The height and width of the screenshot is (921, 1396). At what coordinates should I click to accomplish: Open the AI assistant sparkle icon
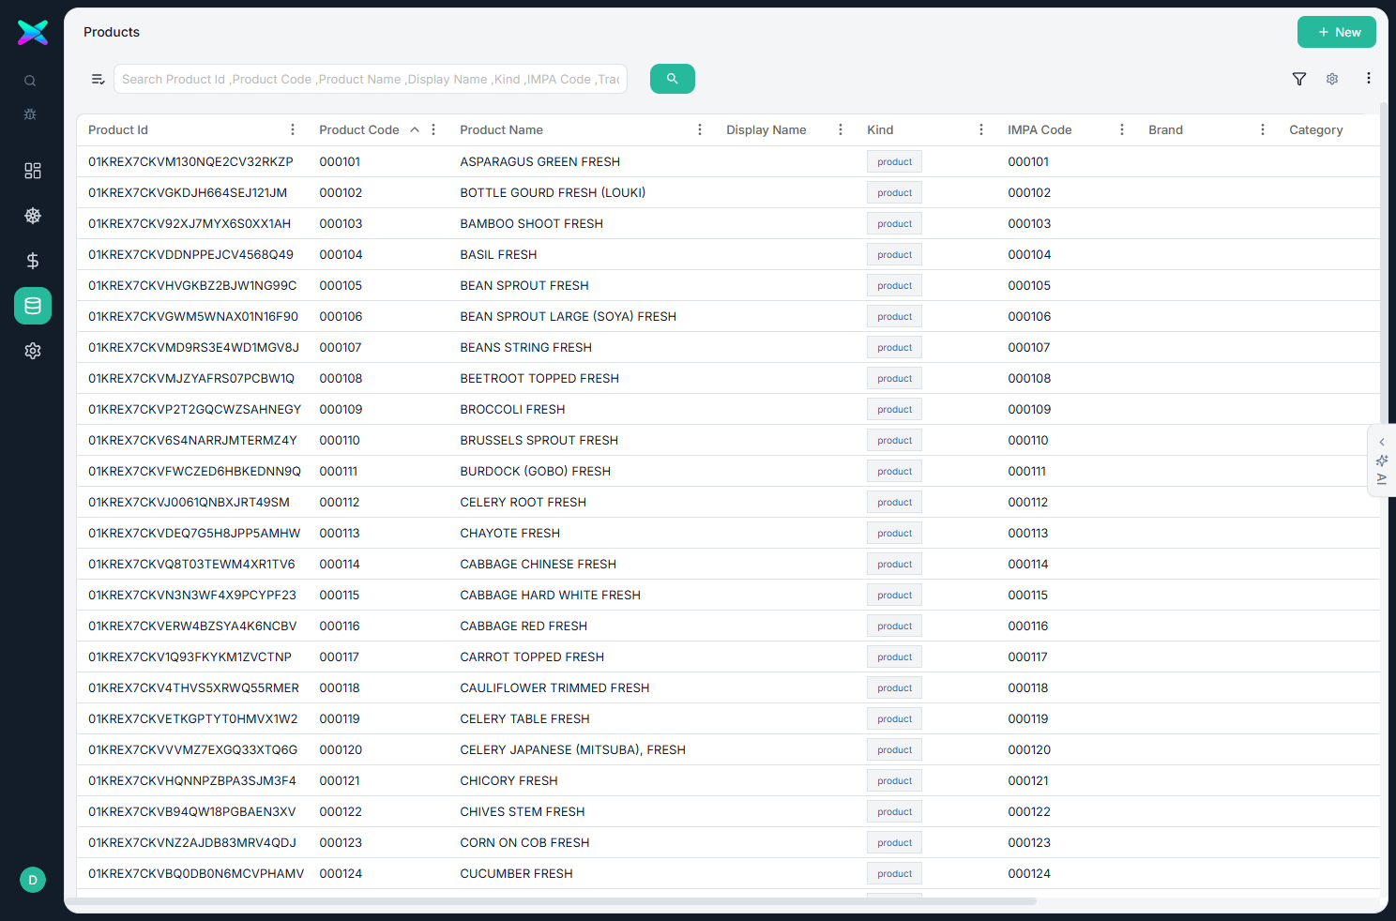point(1382,460)
